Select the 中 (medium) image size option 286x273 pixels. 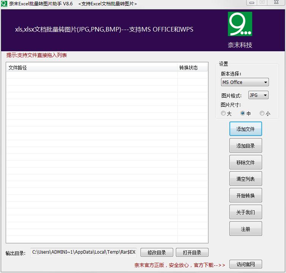click(243, 114)
